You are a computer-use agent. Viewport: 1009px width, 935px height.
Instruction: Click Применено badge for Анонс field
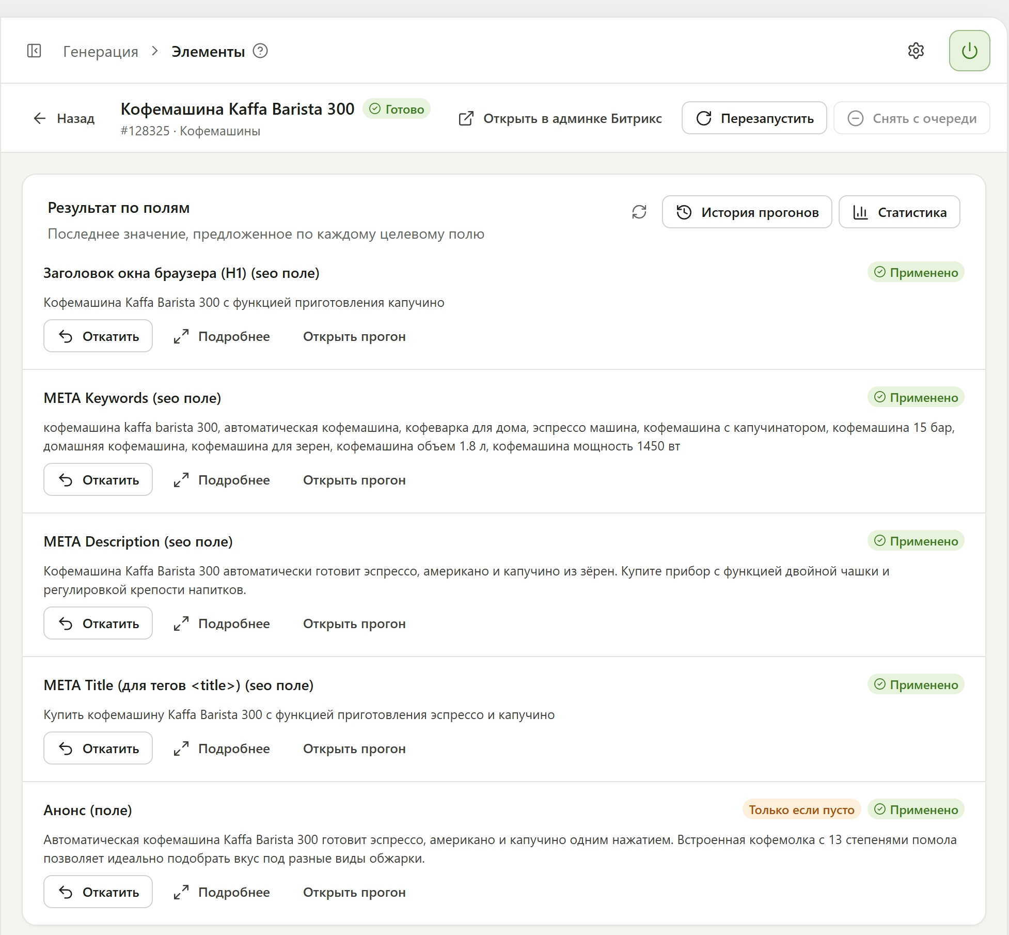tap(916, 809)
